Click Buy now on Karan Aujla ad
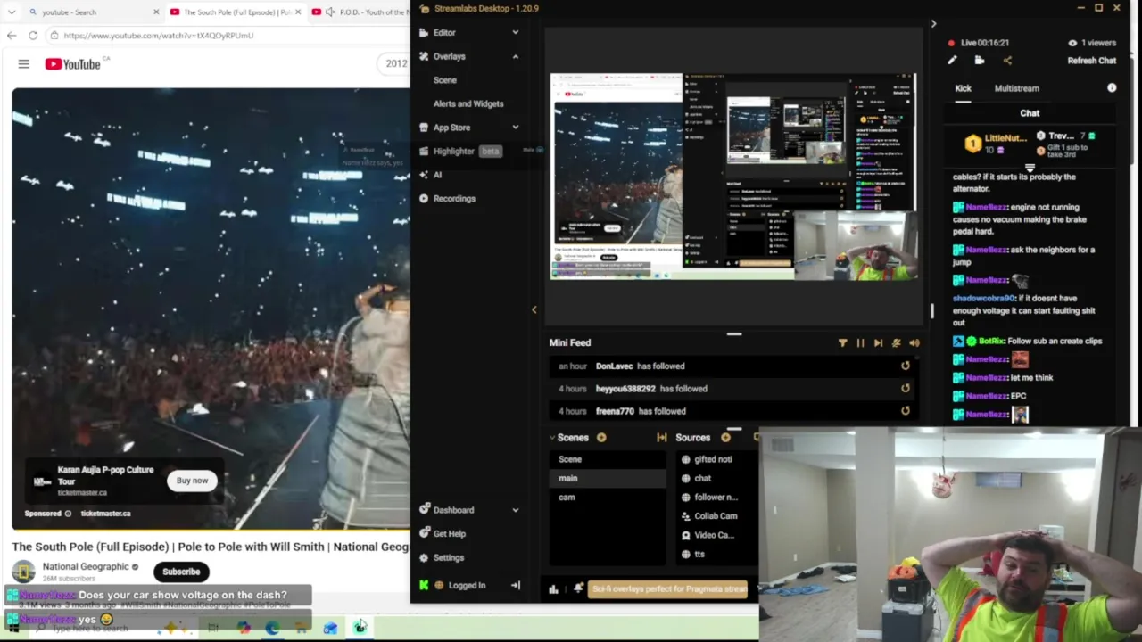Image resolution: width=1142 pixels, height=642 pixels. [x=192, y=481]
